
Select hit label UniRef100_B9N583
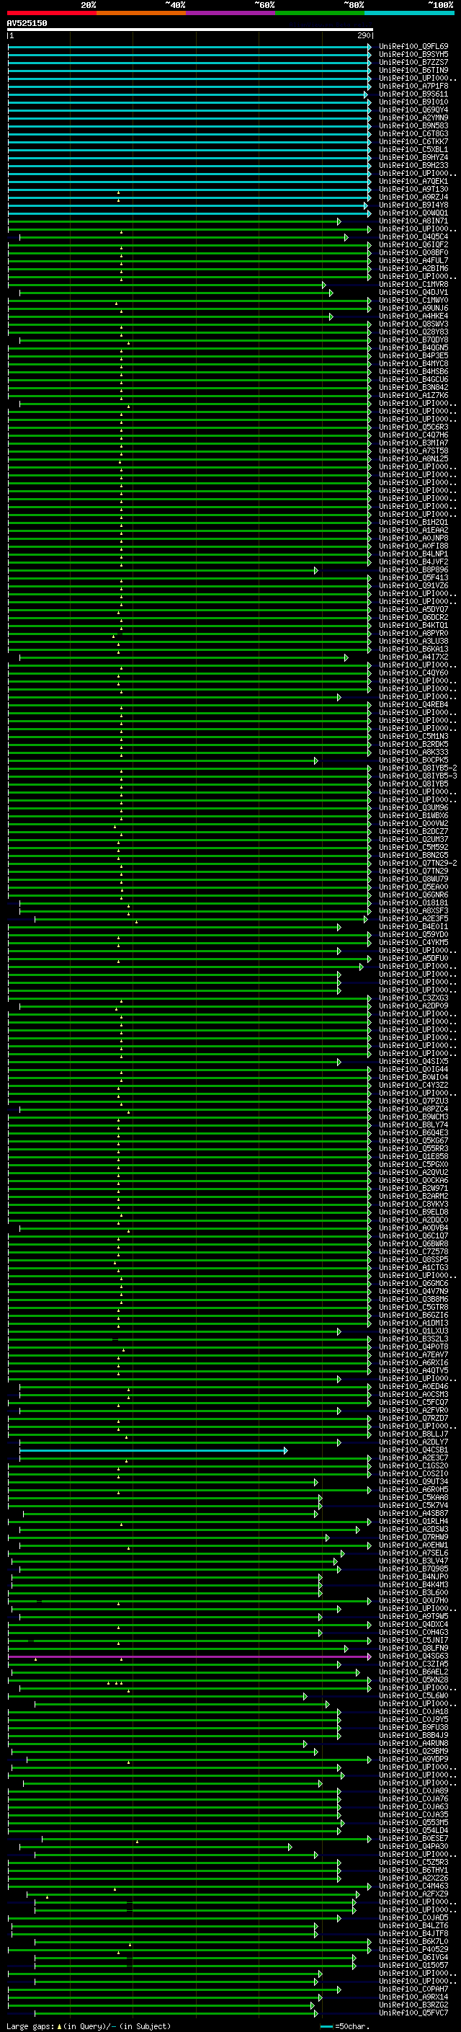[413, 125]
